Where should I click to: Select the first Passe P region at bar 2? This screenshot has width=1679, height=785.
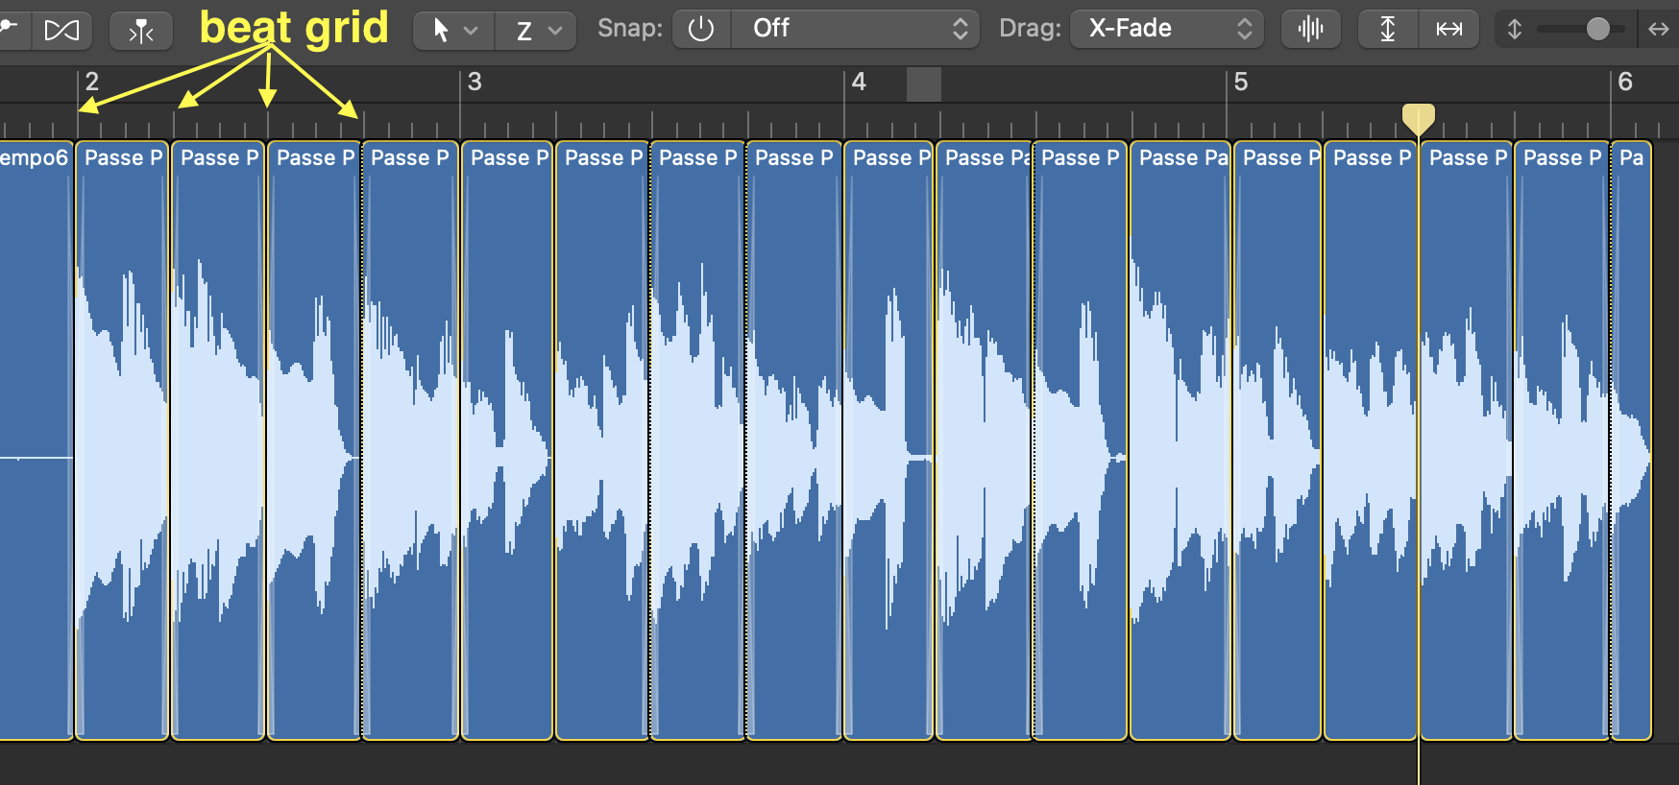click(122, 441)
